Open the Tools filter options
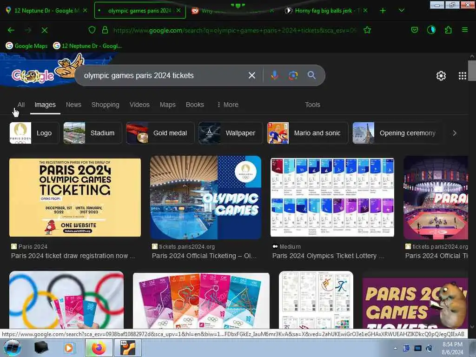The height and width of the screenshot is (357, 476). 312,105
